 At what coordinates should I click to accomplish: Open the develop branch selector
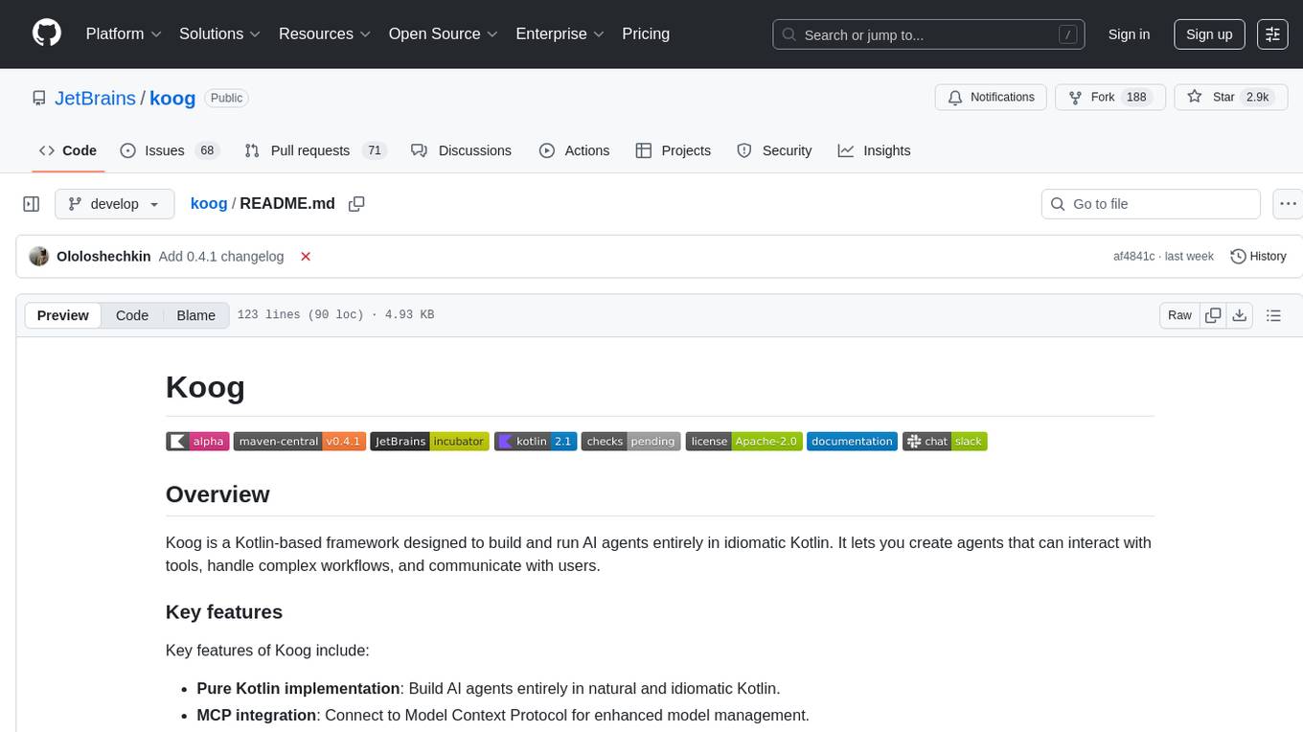pos(115,204)
